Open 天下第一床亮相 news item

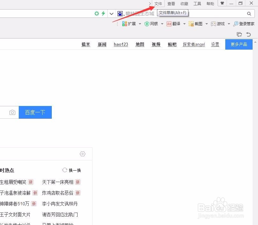(x=58, y=182)
